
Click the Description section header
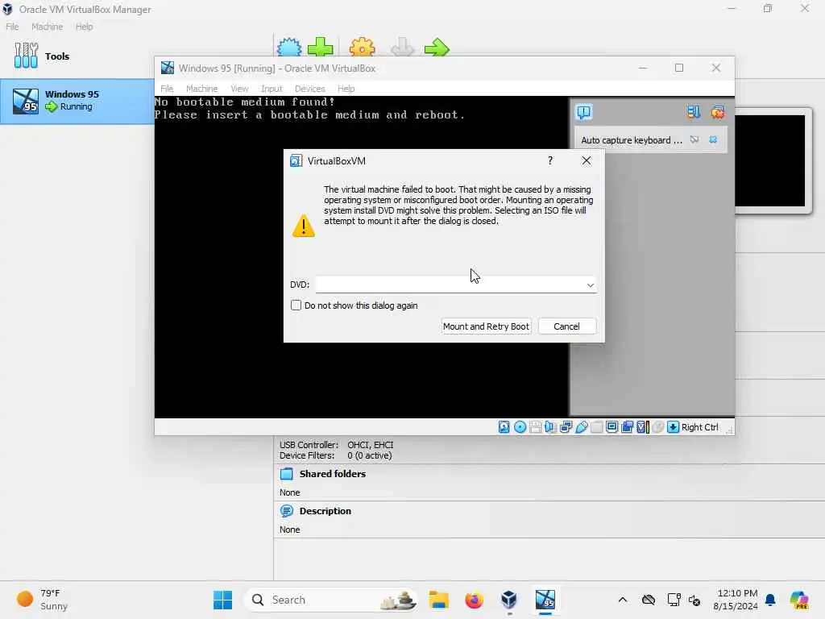[325, 511]
